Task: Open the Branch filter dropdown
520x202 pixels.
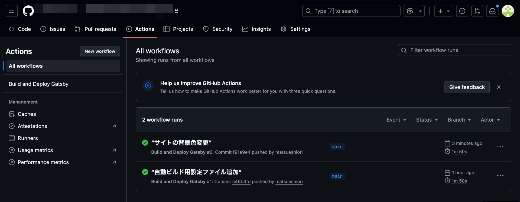Action: (459, 120)
